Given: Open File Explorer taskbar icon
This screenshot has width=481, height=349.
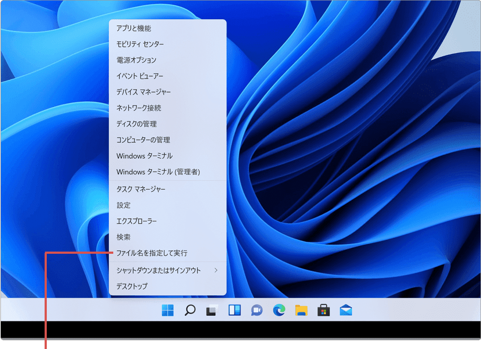Looking at the screenshot, I should 301,310.
